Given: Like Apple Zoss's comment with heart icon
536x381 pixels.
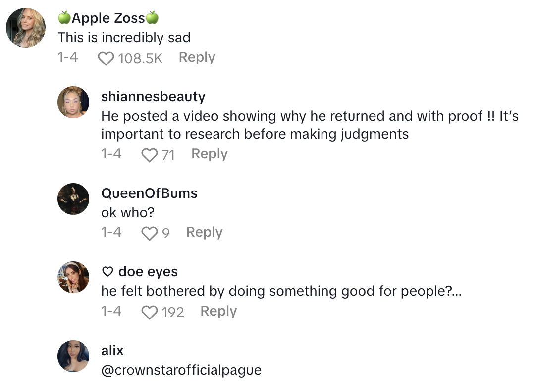Looking at the screenshot, I should click(x=106, y=59).
